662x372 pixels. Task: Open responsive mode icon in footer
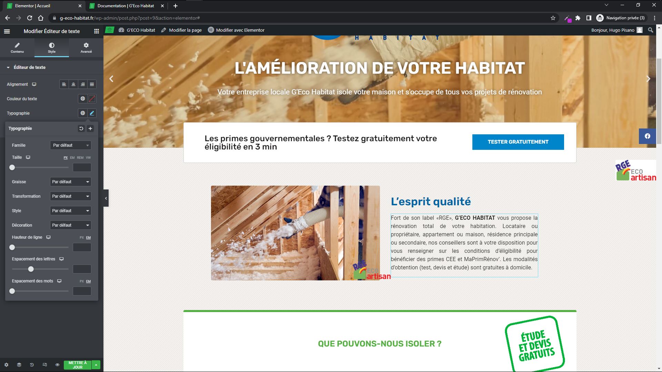pos(44,365)
